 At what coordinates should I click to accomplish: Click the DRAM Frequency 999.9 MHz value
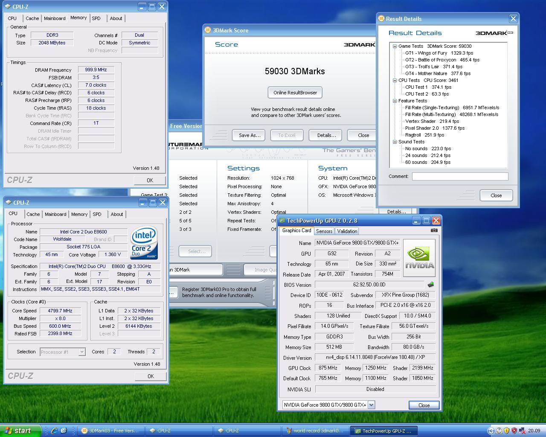pos(96,70)
